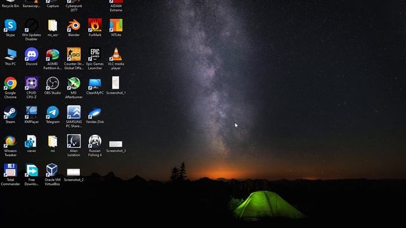The height and width of the screenshot is (228, 406).
Task: Launch Discord shortcut
Action: [x=32, y=56]
